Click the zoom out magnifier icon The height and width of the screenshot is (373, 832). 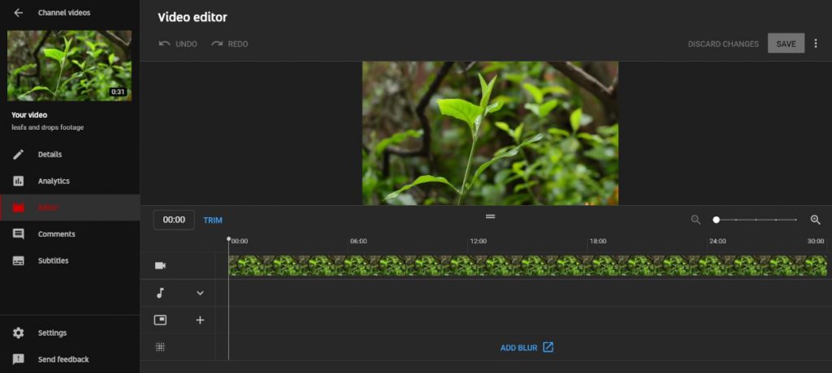[695, 220]
